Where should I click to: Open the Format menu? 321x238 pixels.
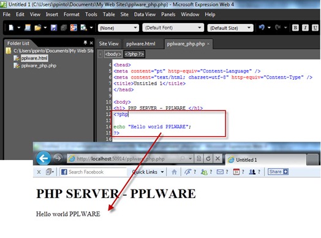tap(72, 14)
